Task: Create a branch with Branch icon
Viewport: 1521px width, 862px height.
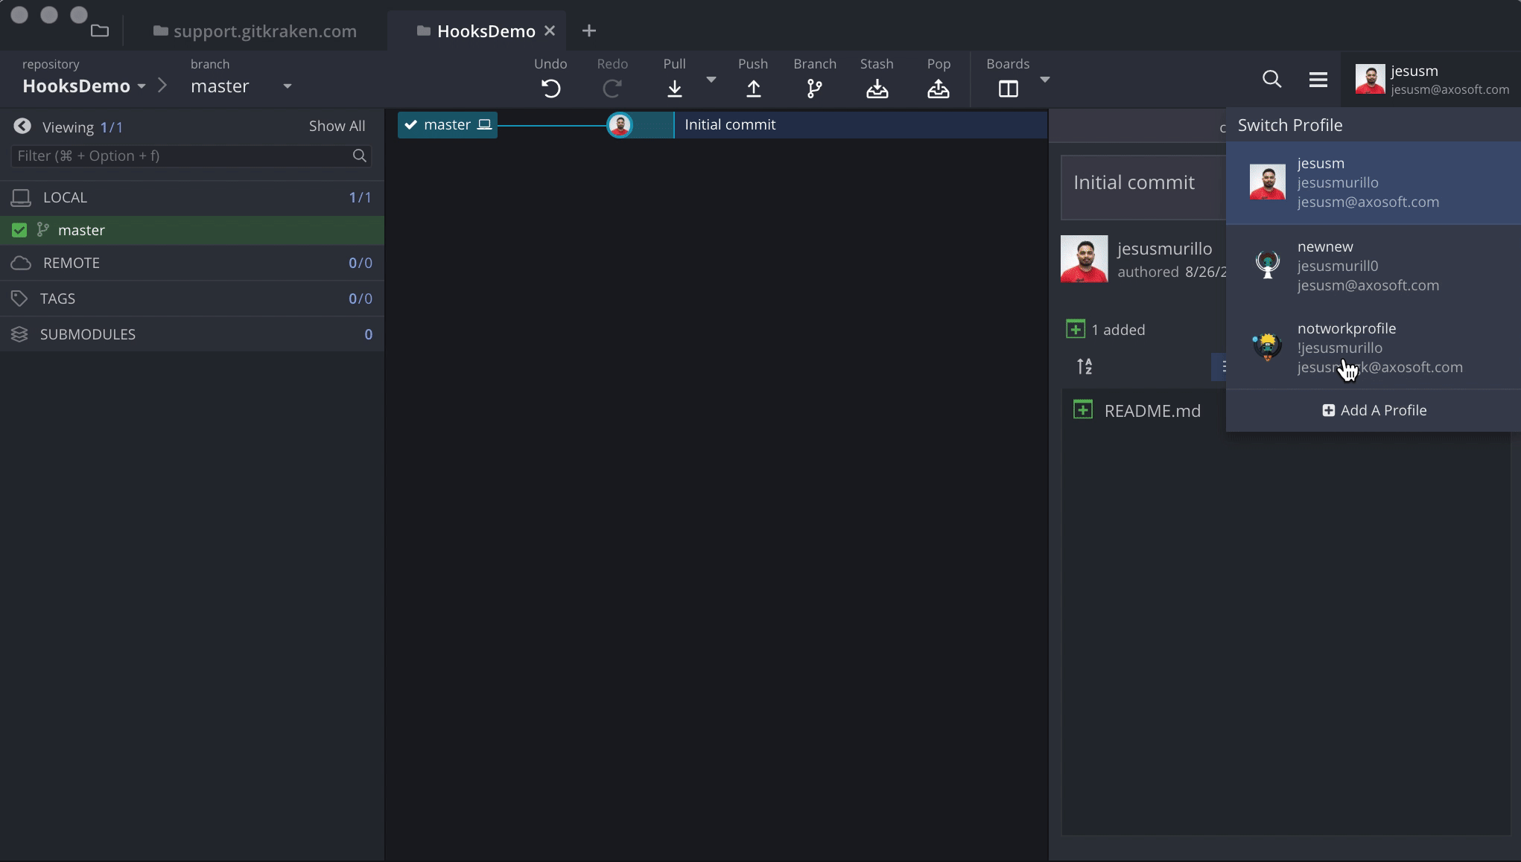Action: [x=814, y=89]
